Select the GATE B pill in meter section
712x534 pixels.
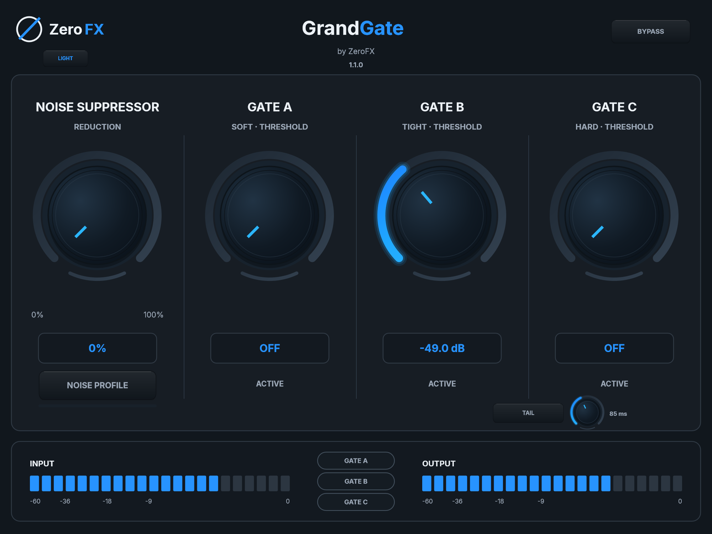click(x=356, y=481)
